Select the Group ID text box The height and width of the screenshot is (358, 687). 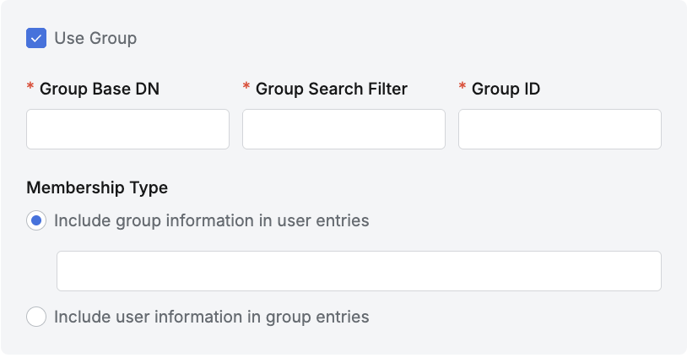pyautogui.click(x=560, y=129)
